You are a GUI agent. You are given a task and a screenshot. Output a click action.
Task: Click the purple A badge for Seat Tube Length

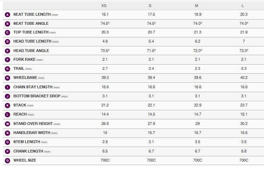[x=7, y=15]
